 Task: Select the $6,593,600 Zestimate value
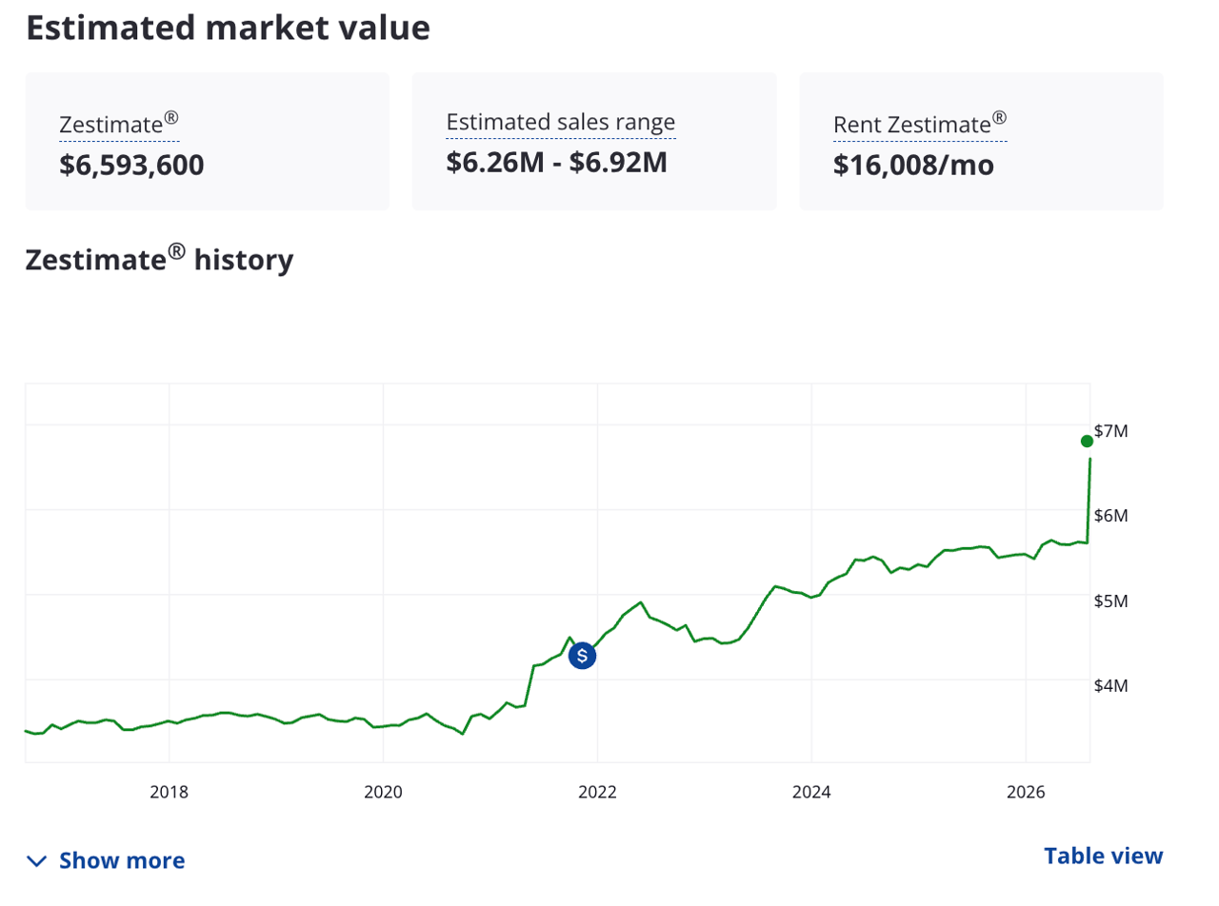coord(131,166)
